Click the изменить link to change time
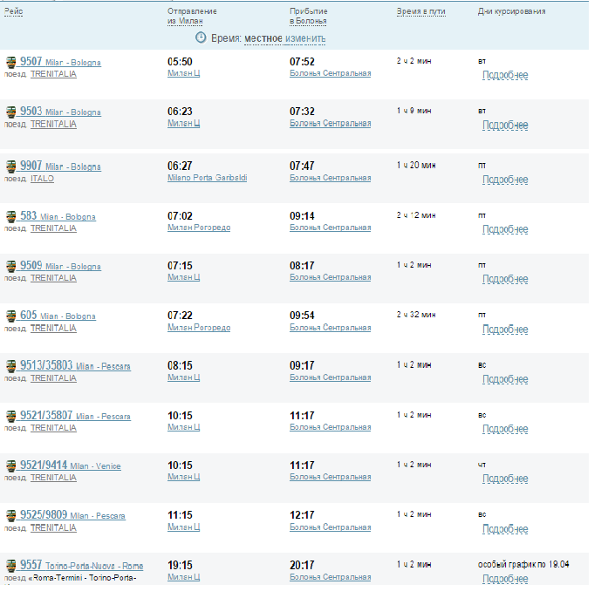This screenshot has width=608, height=598. (305, 38)
